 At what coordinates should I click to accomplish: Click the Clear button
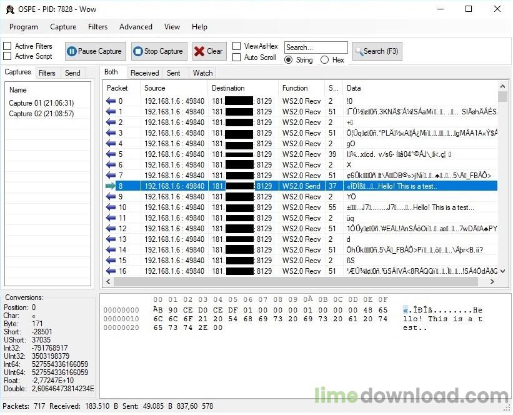click(x=209, y=51)
